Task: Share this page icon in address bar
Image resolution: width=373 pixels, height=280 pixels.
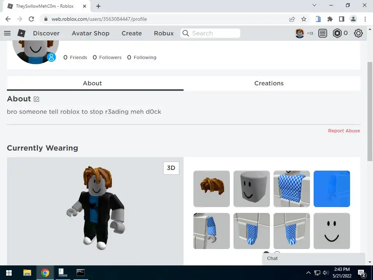Action: (x=292, y=19)
